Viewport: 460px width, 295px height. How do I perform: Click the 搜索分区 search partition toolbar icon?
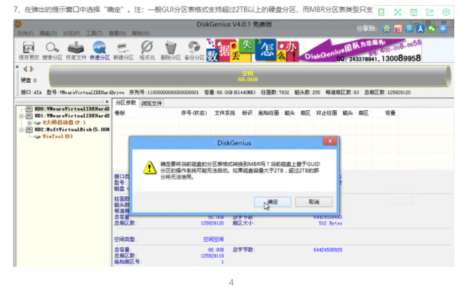pos(52,51)
